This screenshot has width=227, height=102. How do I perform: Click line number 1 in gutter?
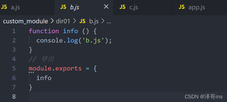(14, 31)
